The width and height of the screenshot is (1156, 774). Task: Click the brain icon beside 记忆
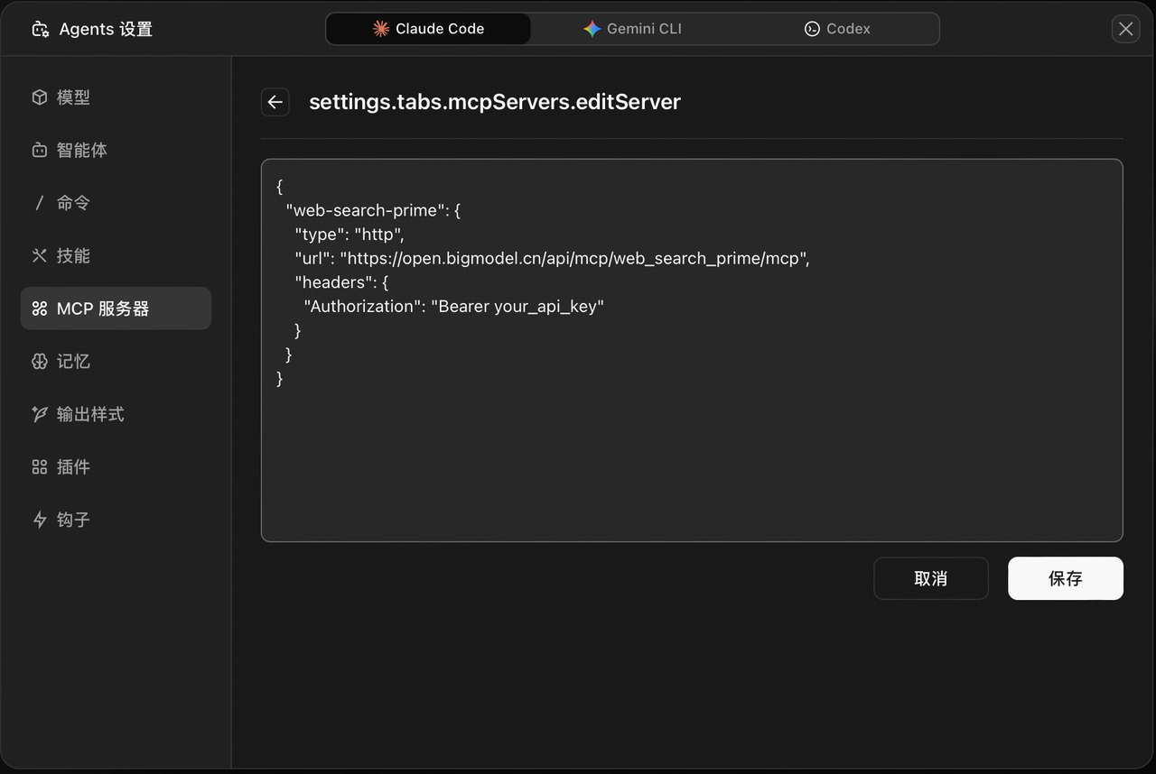(40, 362)
